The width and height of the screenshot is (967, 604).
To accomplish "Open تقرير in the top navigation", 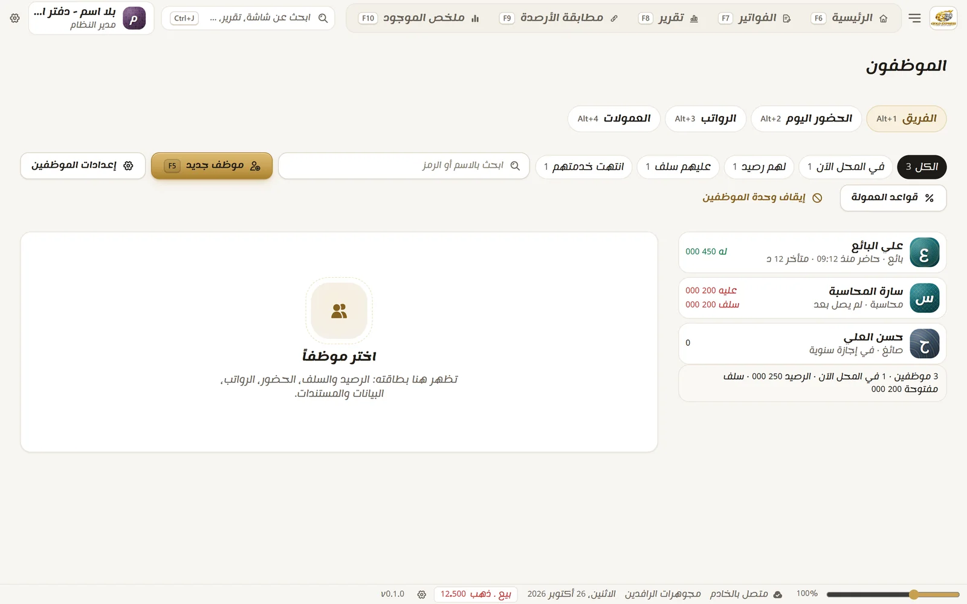I will [x=668, y=18].
